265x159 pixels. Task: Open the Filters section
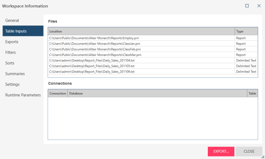pyautogui.click(x=10, y=52)
